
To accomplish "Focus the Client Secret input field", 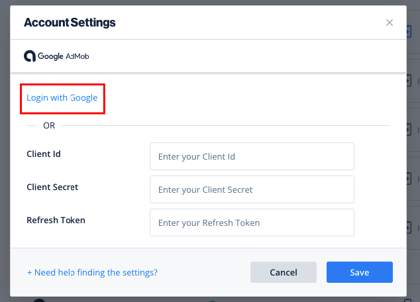I will point(252,189).
